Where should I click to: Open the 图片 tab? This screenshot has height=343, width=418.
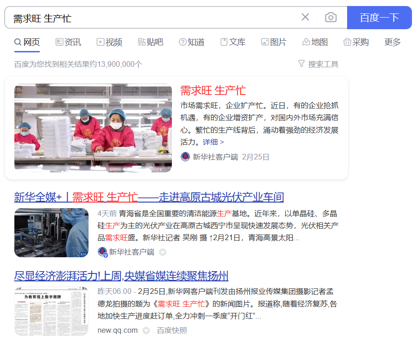point(274,42)
